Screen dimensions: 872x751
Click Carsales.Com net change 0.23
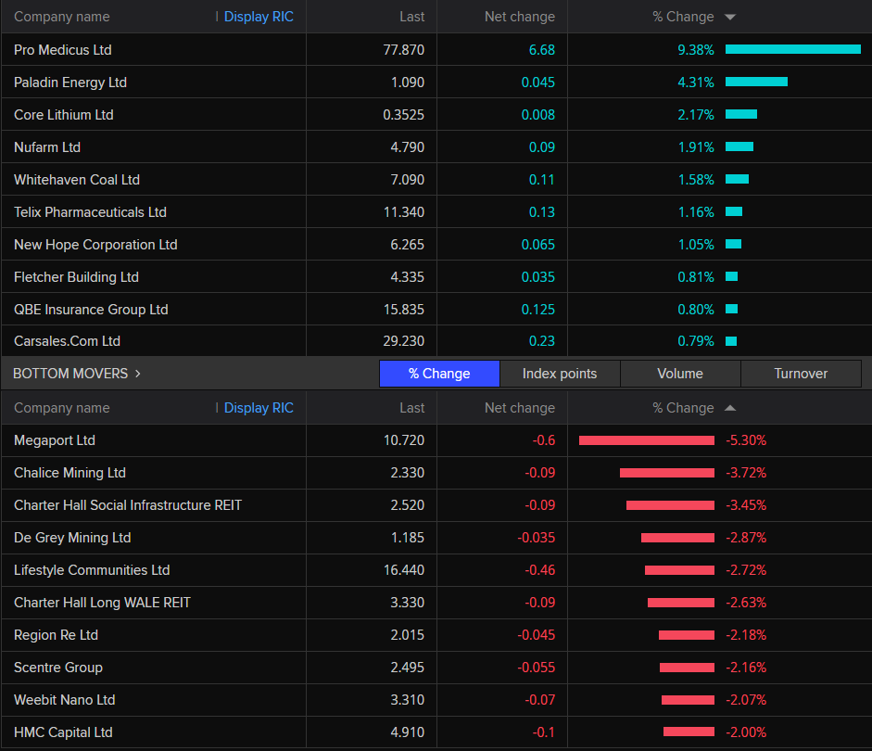(542, 341)
